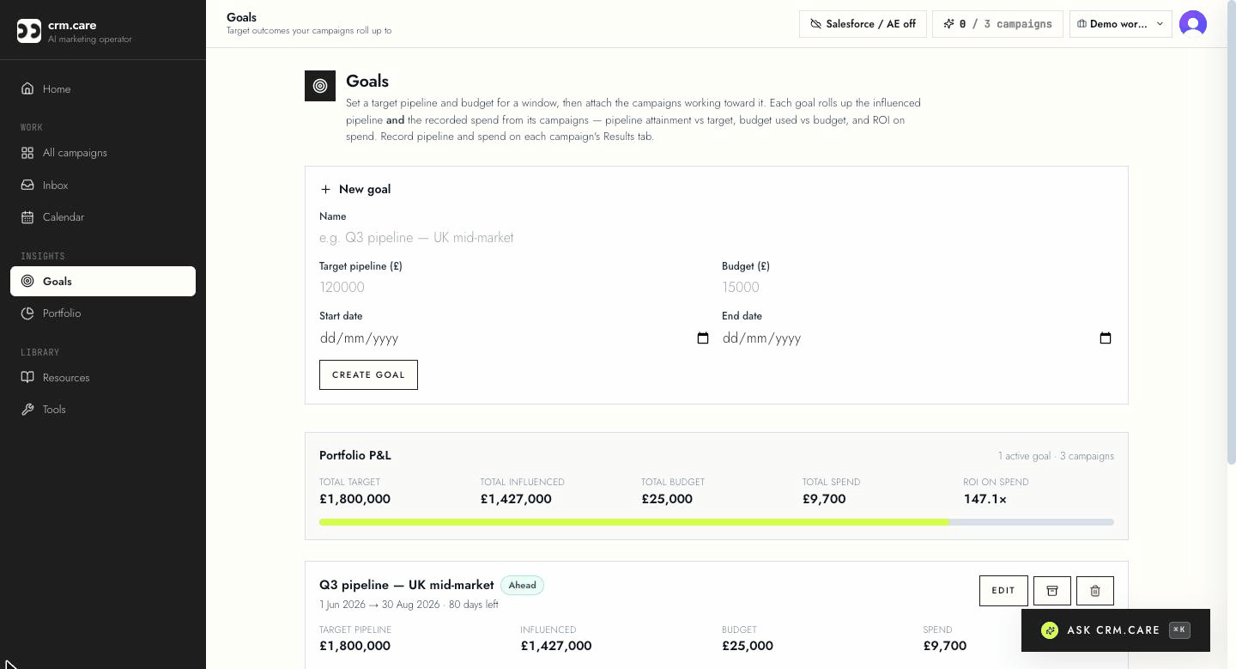Focus the goal Name input field
The height and width of the screenshot is (669, 1236).
[717, 238]
